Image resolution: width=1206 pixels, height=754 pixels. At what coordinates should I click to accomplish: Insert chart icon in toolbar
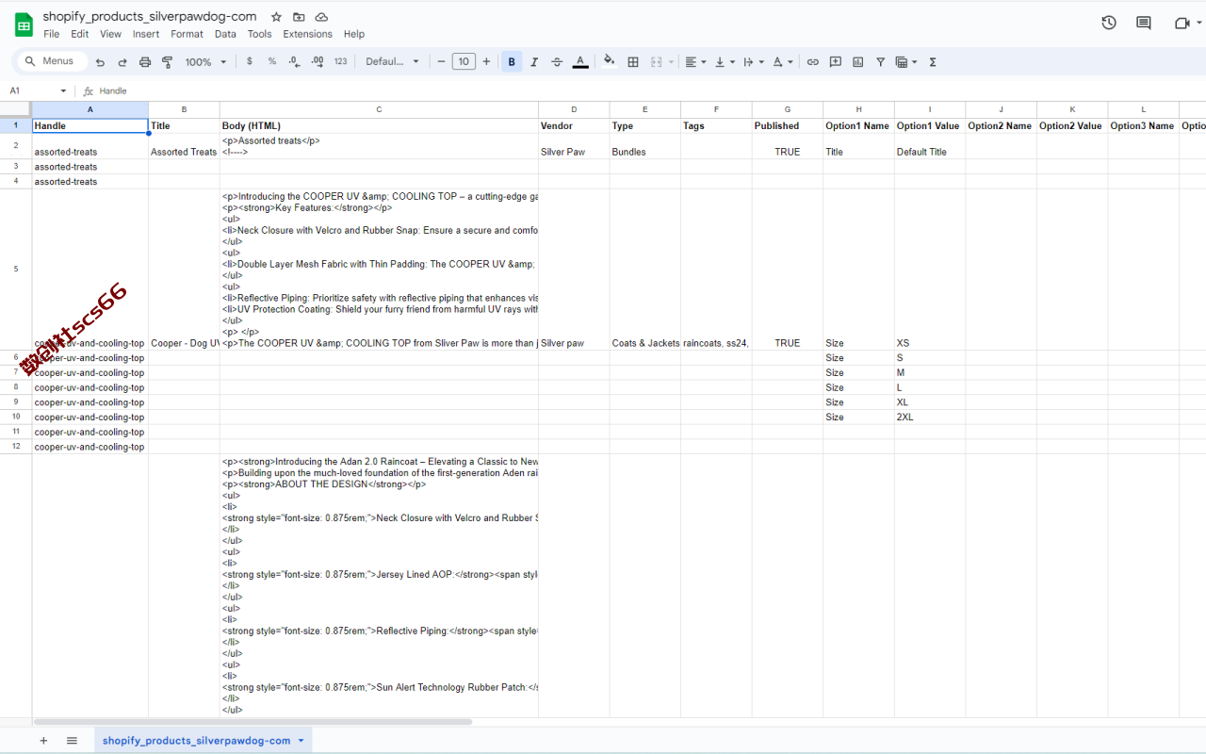[858, 62]
